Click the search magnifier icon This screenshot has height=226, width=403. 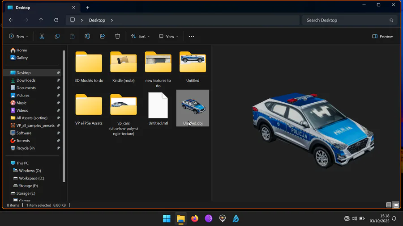point(391,20)
